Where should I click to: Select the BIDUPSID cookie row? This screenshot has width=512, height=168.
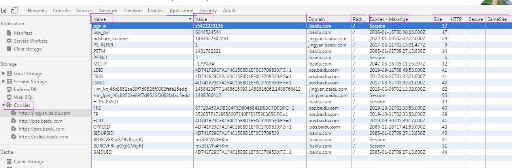pyautogui.click(x=302, y=133)
